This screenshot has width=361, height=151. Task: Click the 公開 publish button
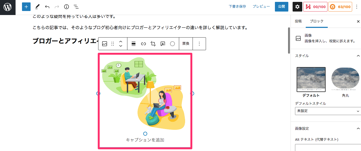281,7
